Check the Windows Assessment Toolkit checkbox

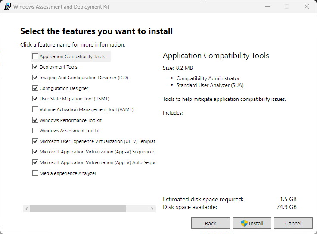(x=35, y=131)
